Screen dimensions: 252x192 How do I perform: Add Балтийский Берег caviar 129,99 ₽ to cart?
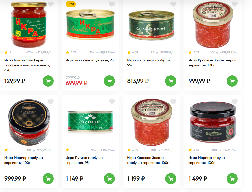pyautogui.click(x=48, y=81)
